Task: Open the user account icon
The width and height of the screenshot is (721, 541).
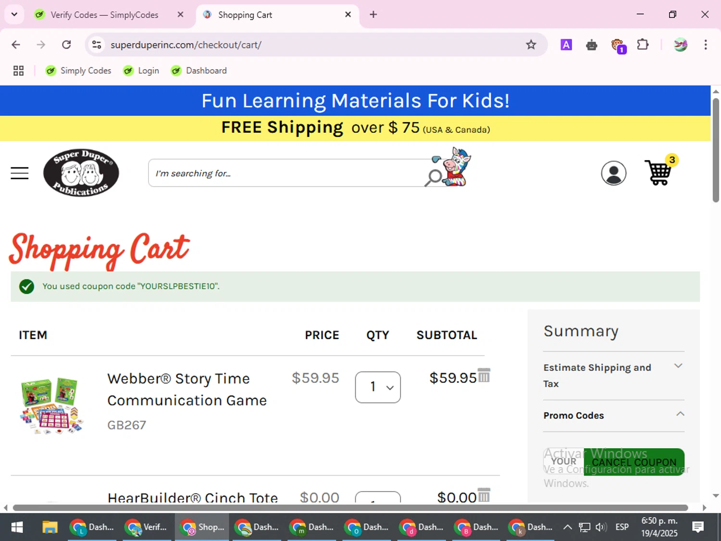Action: (613, 173)
